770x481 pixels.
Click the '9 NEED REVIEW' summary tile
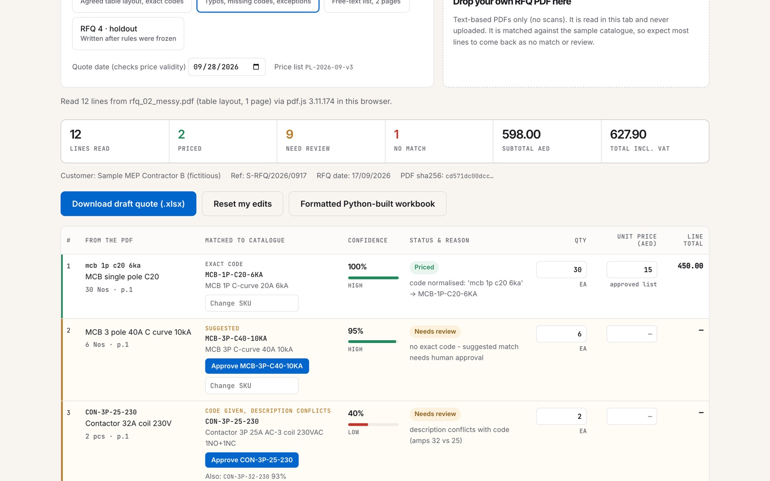pos(331,141)
